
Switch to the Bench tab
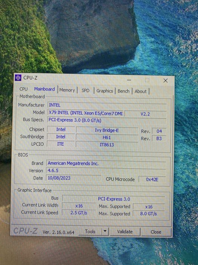pyautogui.click(x=123, y=91)
